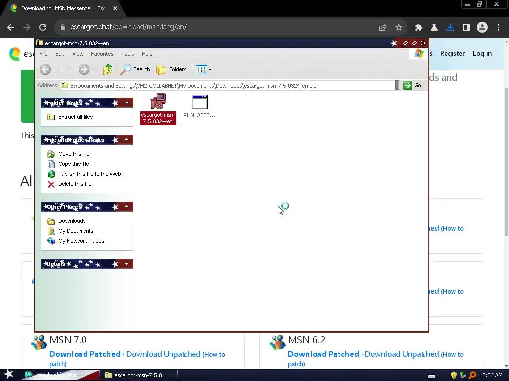The image size is (509, 381).
Task: Bookmark the page with the star icon
Action: point(399,28)
